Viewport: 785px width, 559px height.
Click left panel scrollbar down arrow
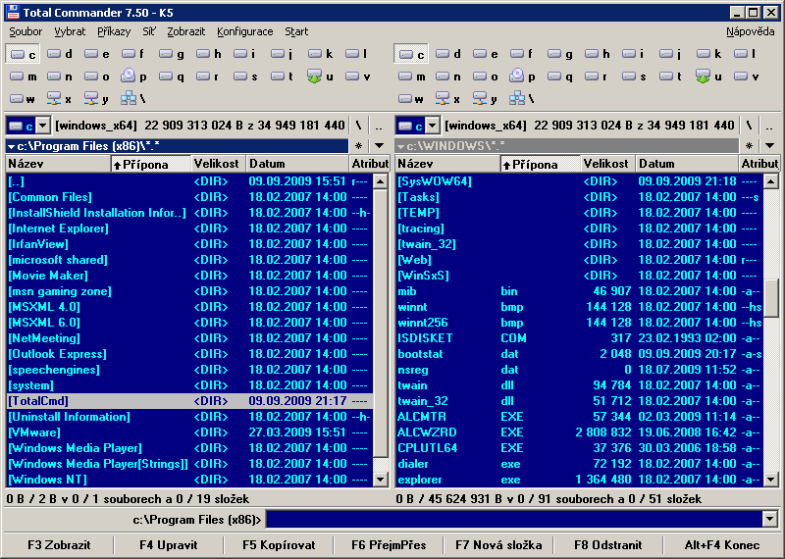[x=381, y=480]
